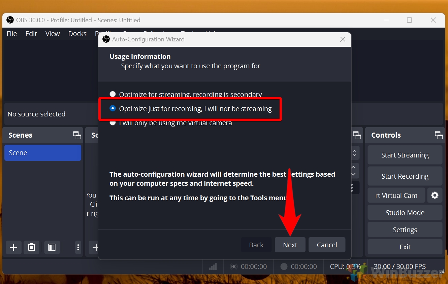This screenshot has height=284, width=448.
Task: Click the connection signal bars status icon
Action: (213, 267)
